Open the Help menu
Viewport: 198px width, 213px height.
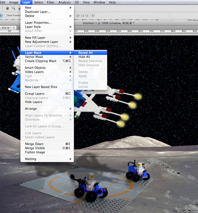[x=112, y=2]
